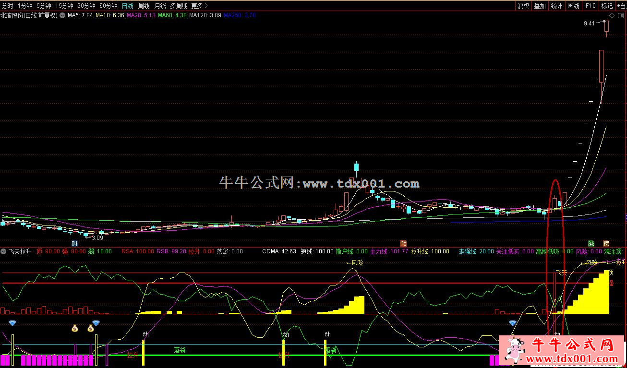Click the RSB: 99.20 value
This screenshot has height=368, width=627.
[x=171, y=251]
